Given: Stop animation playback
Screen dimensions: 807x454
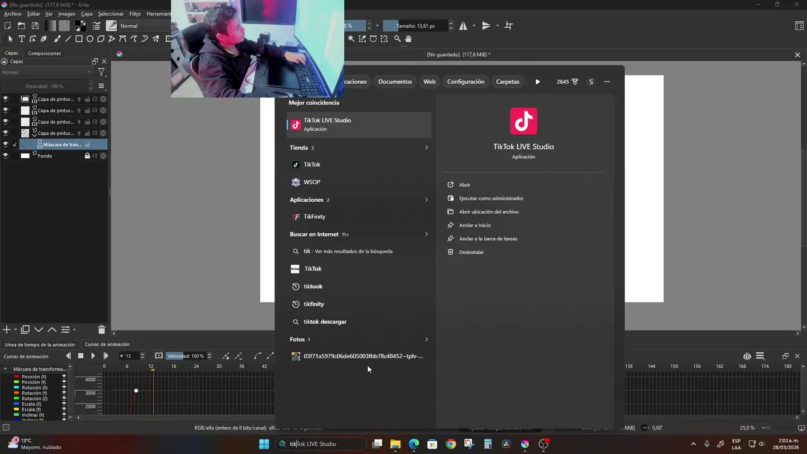Looking at the screenshot, I should click(x=80, y=356).
